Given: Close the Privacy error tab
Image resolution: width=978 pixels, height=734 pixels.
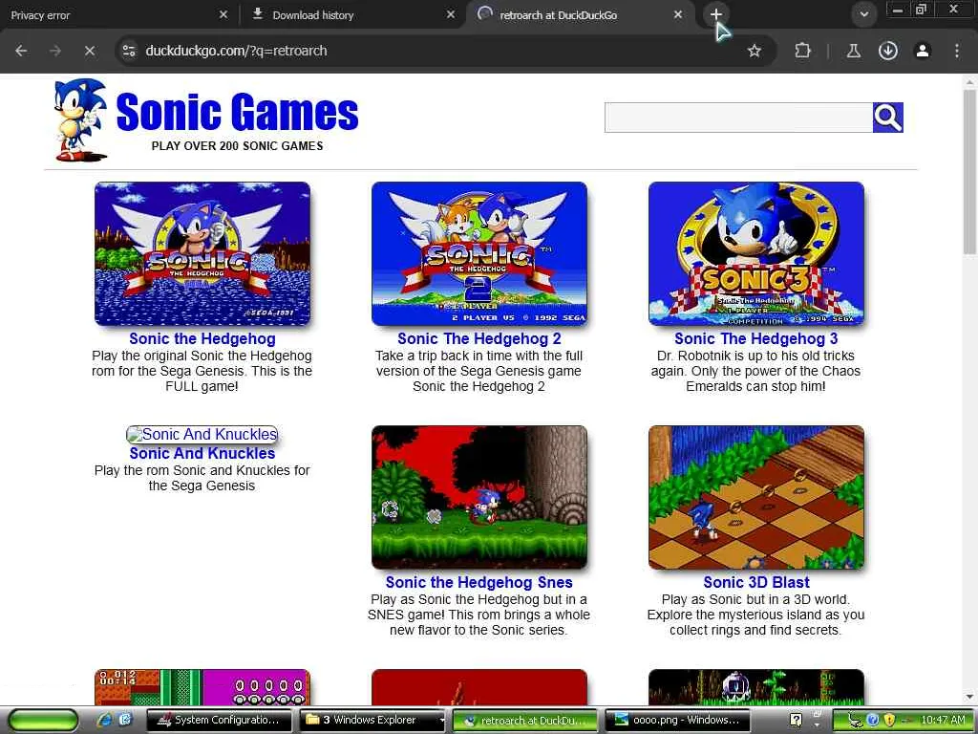Looking at the screenshot, I should click(223, 14).
